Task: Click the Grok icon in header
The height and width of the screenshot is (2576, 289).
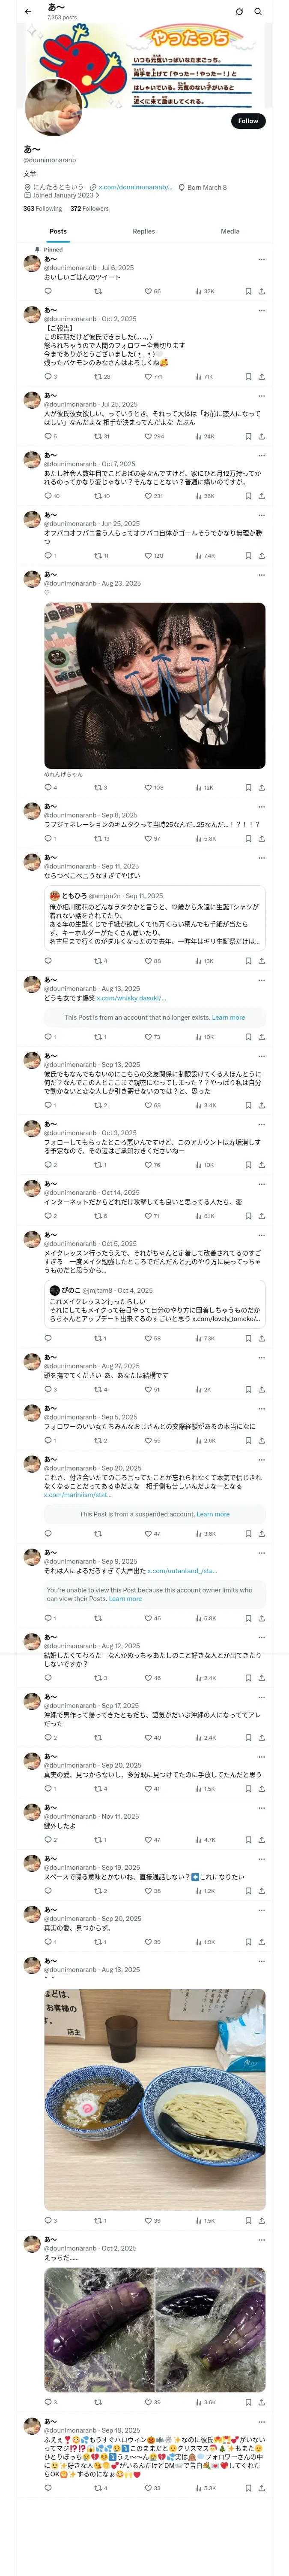Action: point(239,12)
